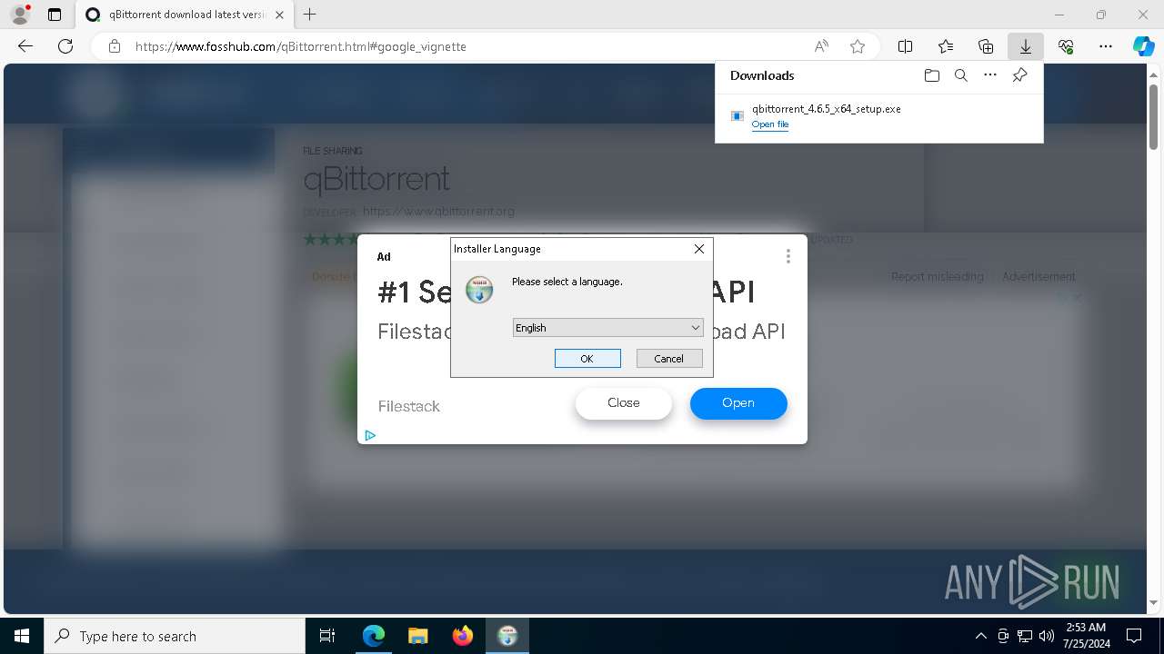
Task: Open File Explorer from the taskbar
Action: click(x=417, y=636)
